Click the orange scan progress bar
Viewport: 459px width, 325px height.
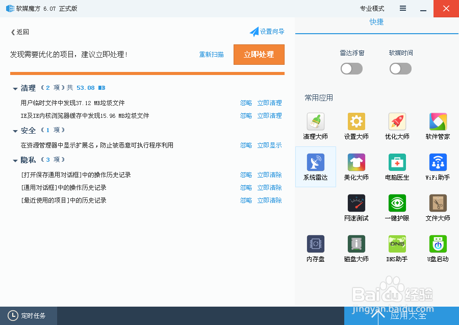click(x=147, y=73)
